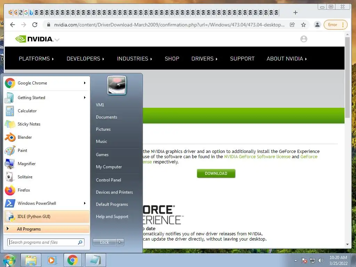356x267 pixels.
Task: Click the Action Center flag icon
Action: click(304, 260)
